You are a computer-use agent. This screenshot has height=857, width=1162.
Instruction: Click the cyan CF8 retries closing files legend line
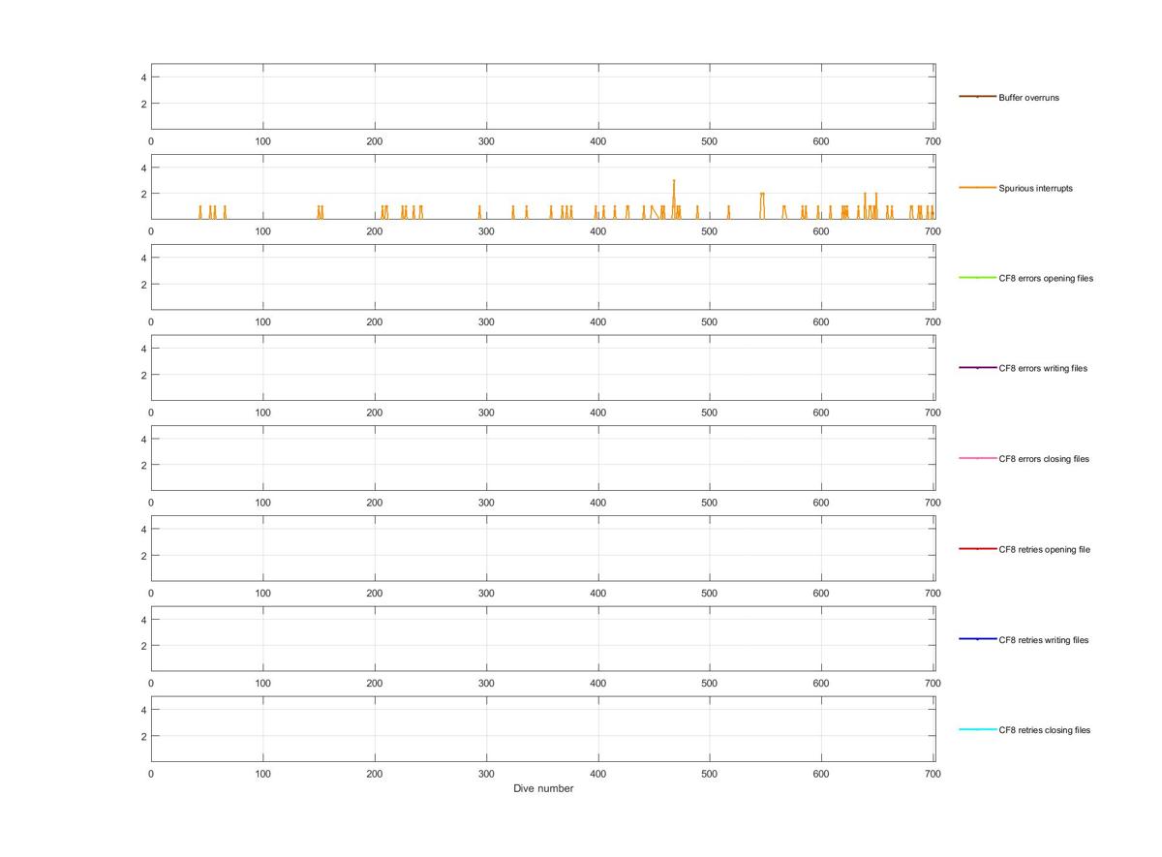click(x=977, y=729)
